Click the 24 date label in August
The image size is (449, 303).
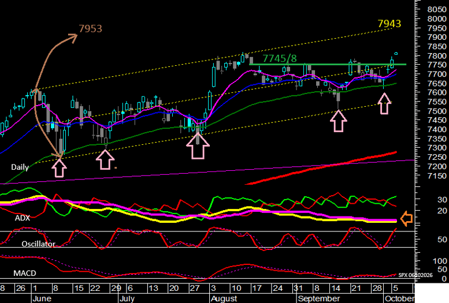pyautogui.click(x=277, y=288)
